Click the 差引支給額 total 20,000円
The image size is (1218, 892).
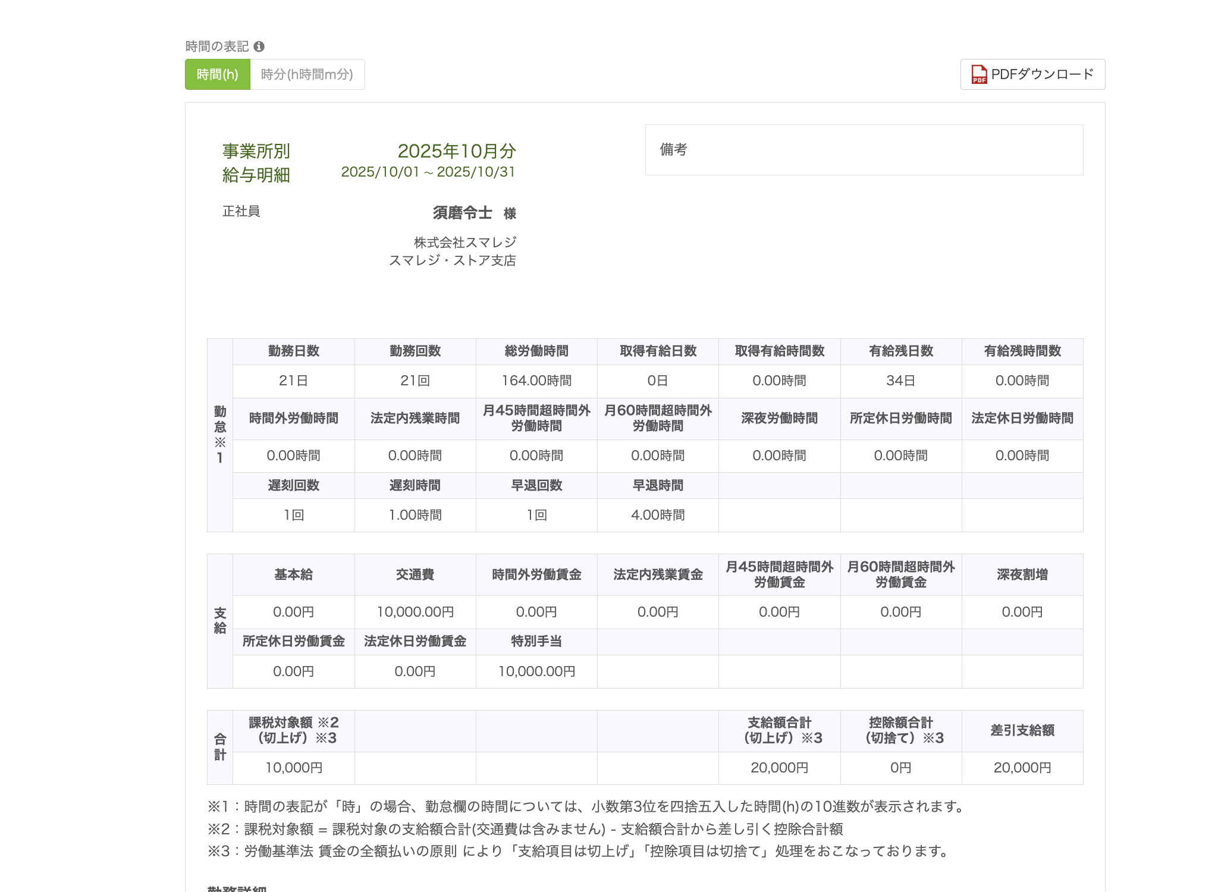pyautogui.click(x=1022, y=768)
